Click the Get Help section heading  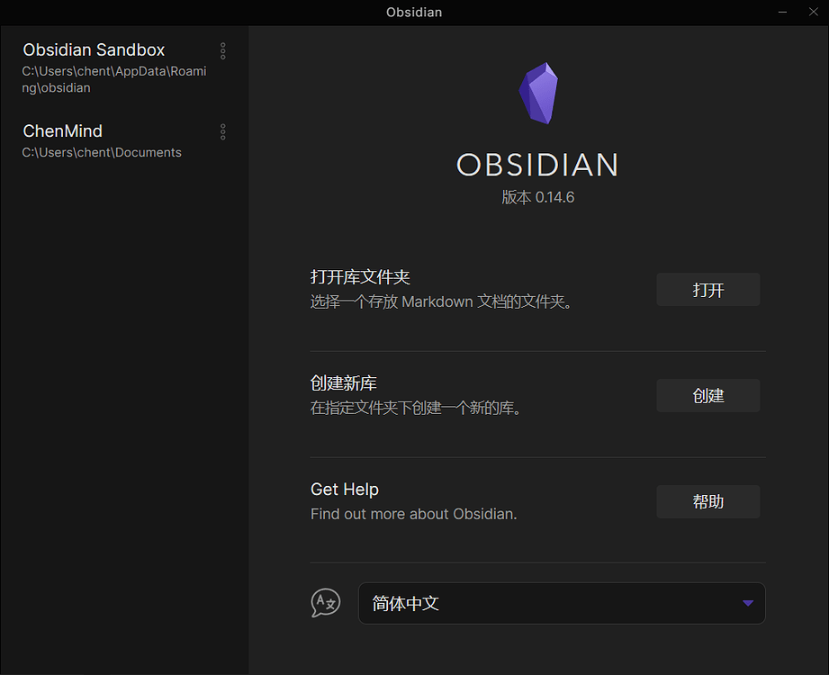click(345, 489)
